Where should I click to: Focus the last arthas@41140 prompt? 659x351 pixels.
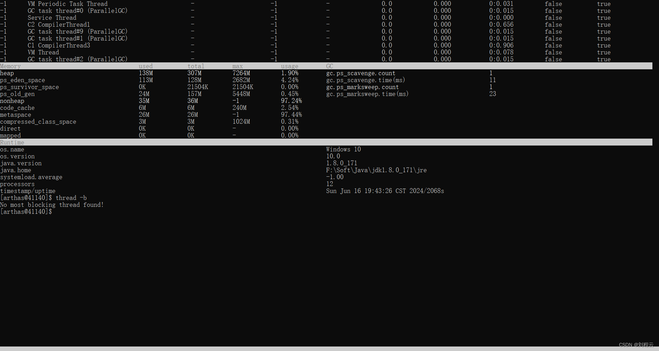click(x=26, y=212)
